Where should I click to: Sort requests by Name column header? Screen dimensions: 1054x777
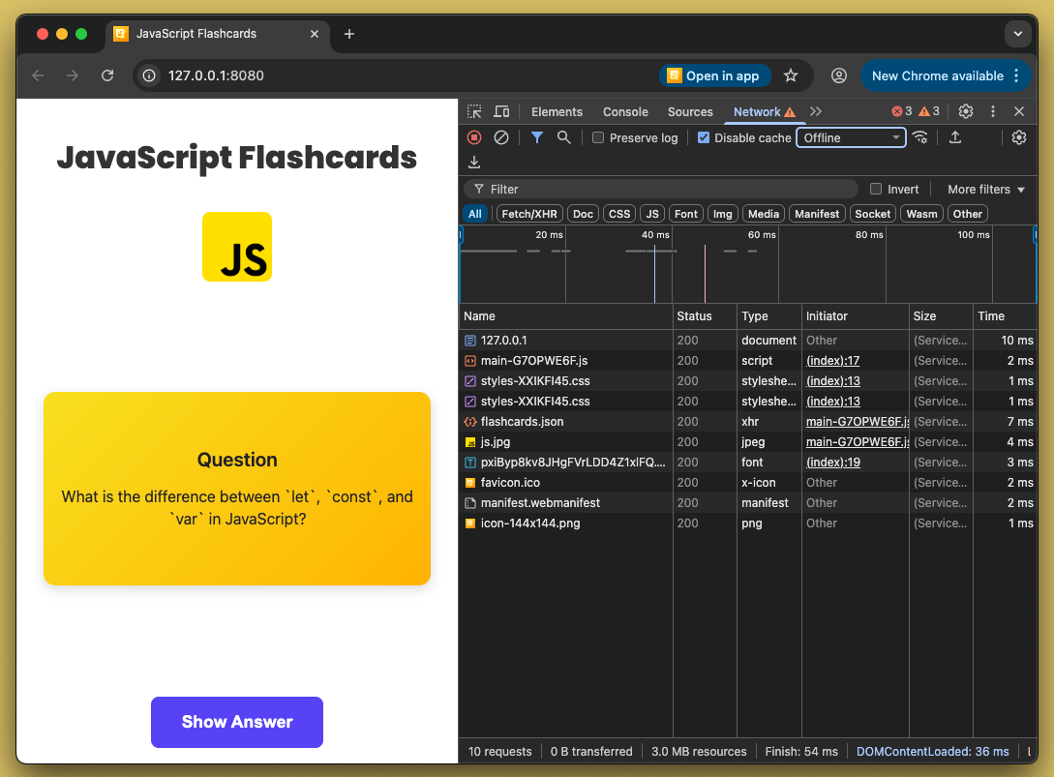(x=566, y=315)
